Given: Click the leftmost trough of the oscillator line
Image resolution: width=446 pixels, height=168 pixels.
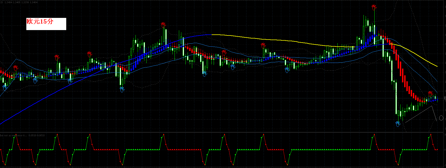Looking at the screenshot, I should click(x=5, y=164).
